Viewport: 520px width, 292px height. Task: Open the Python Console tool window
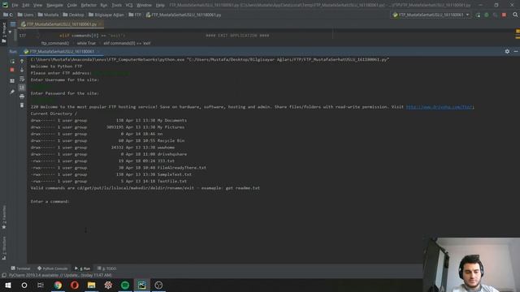click(52, 268)
